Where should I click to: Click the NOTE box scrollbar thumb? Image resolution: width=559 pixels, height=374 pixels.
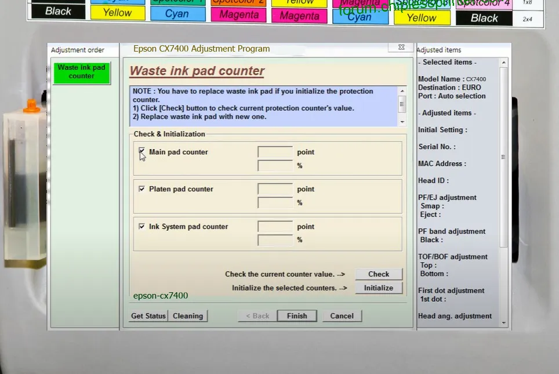pos(402,104)
